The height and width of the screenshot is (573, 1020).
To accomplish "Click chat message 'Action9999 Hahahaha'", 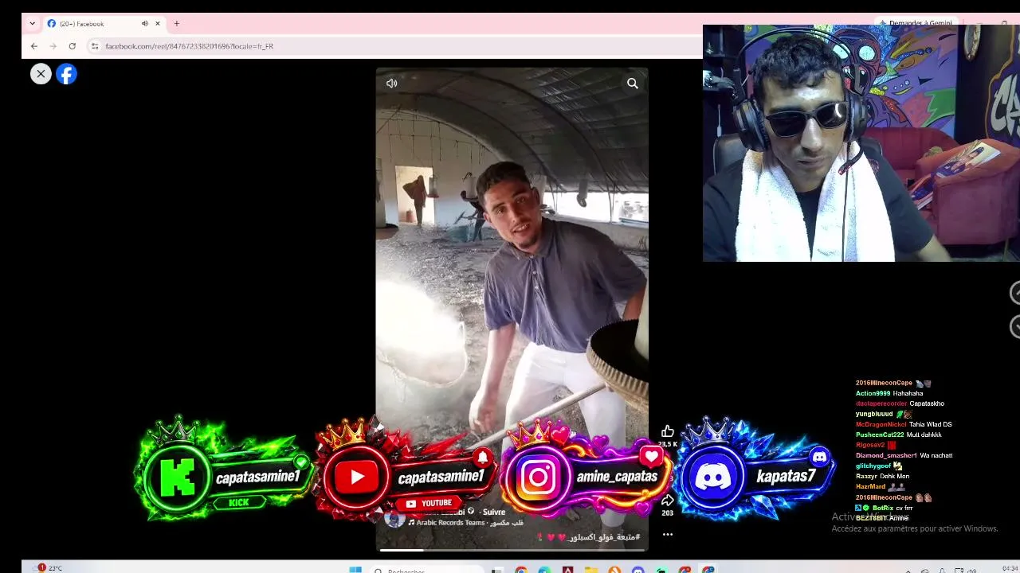I will (889, 393).
